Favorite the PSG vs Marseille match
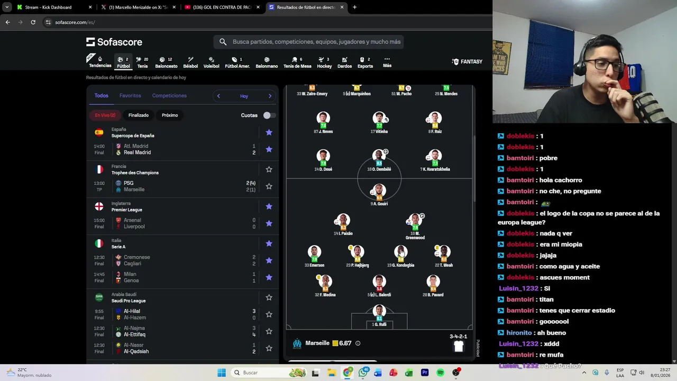 269,186
